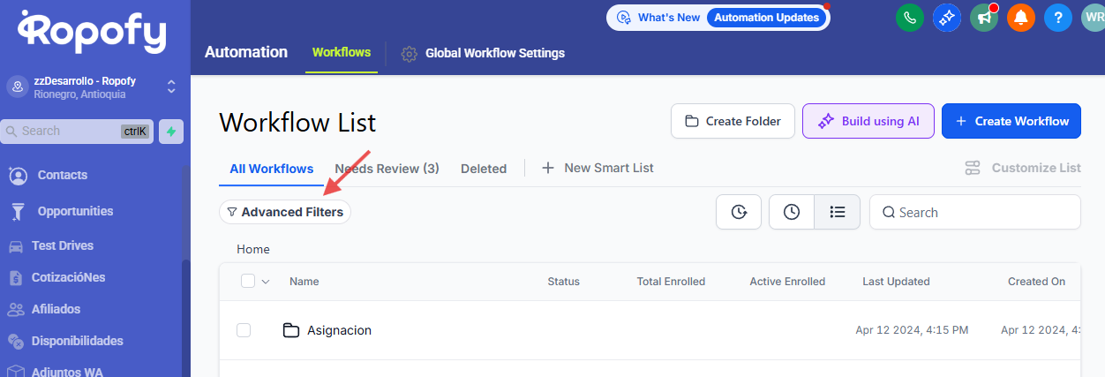Expand the select all chevron dropdown

click(x=266, y=282)
